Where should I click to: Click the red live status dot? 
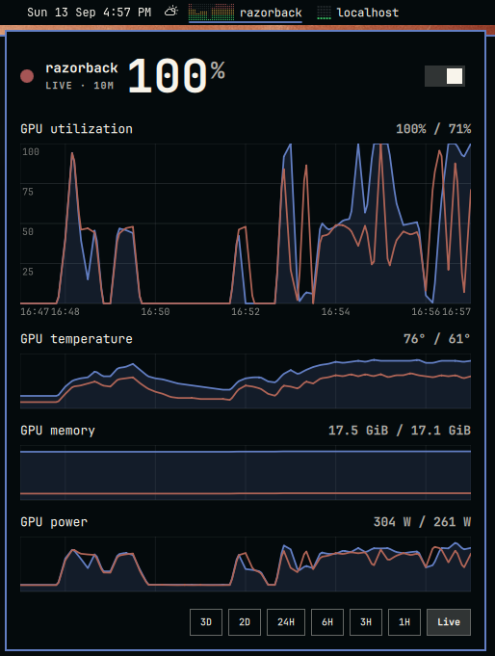(27, 76)
